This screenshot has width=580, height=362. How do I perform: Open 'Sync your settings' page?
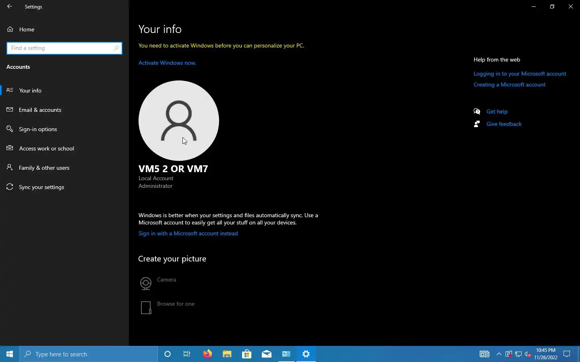(64, 187)
